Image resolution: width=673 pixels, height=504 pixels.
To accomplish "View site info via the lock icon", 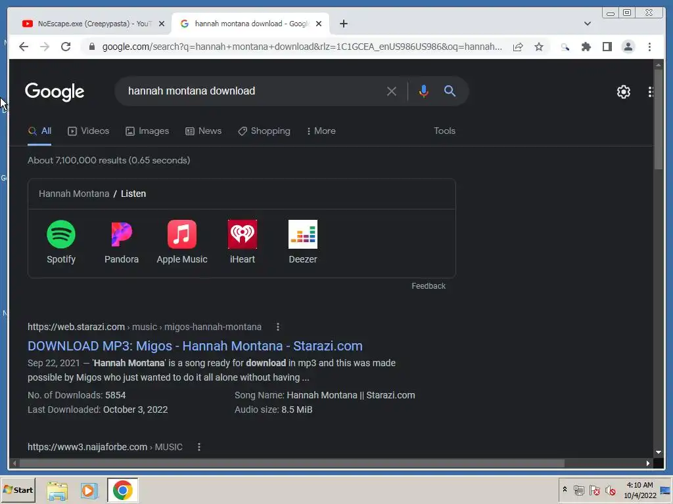I will point(91,47).
